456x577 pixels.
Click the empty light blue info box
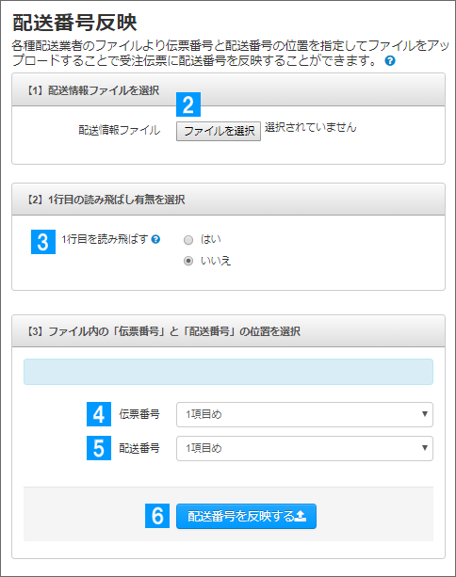(x=228, y=372)
